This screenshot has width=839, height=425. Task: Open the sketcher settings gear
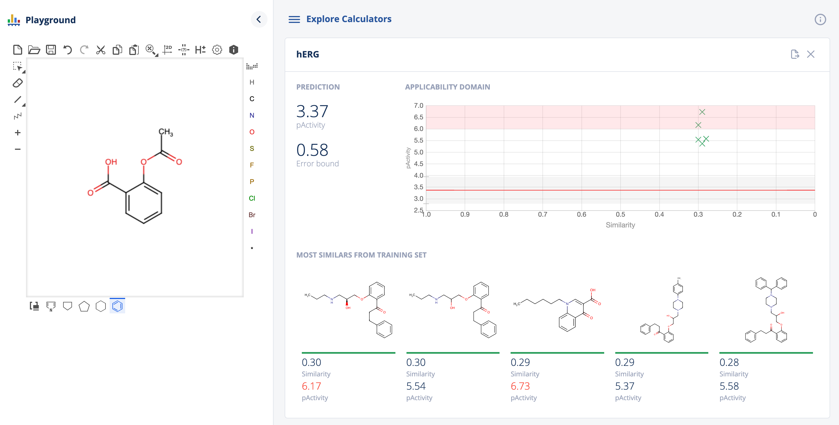click(x=217, y=50)
